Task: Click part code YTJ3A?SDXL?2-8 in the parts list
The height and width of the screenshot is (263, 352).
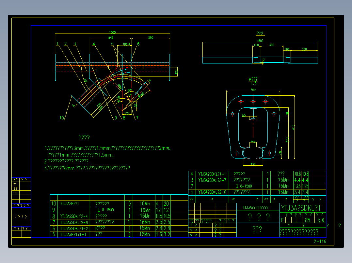Action: pos(74,222)
